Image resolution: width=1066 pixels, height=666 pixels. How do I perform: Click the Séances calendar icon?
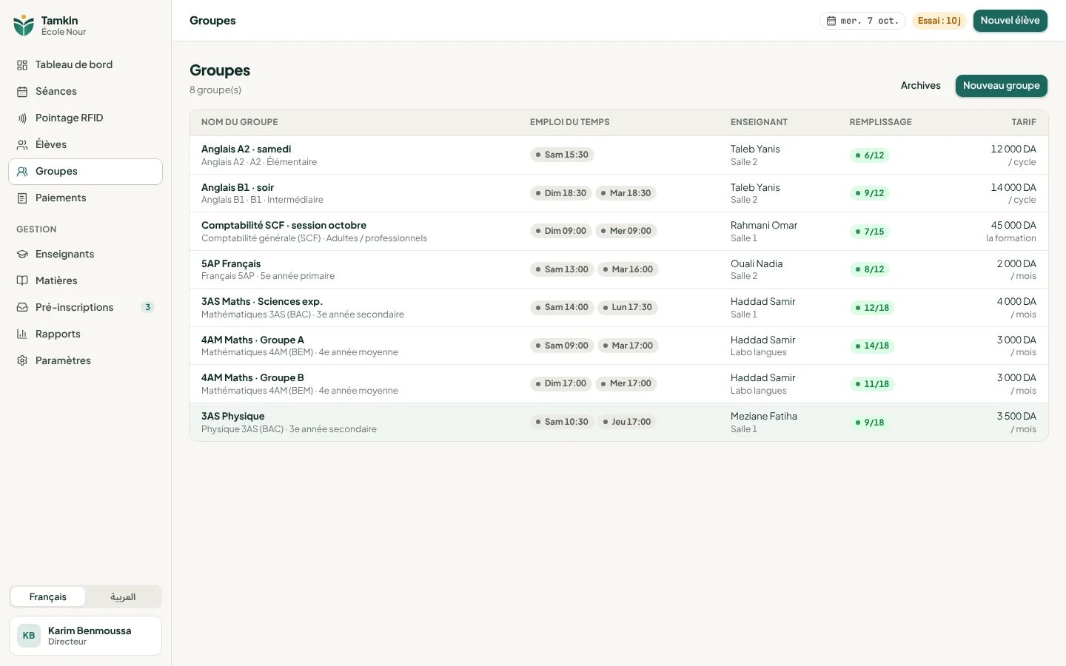(x=22, y=92)
